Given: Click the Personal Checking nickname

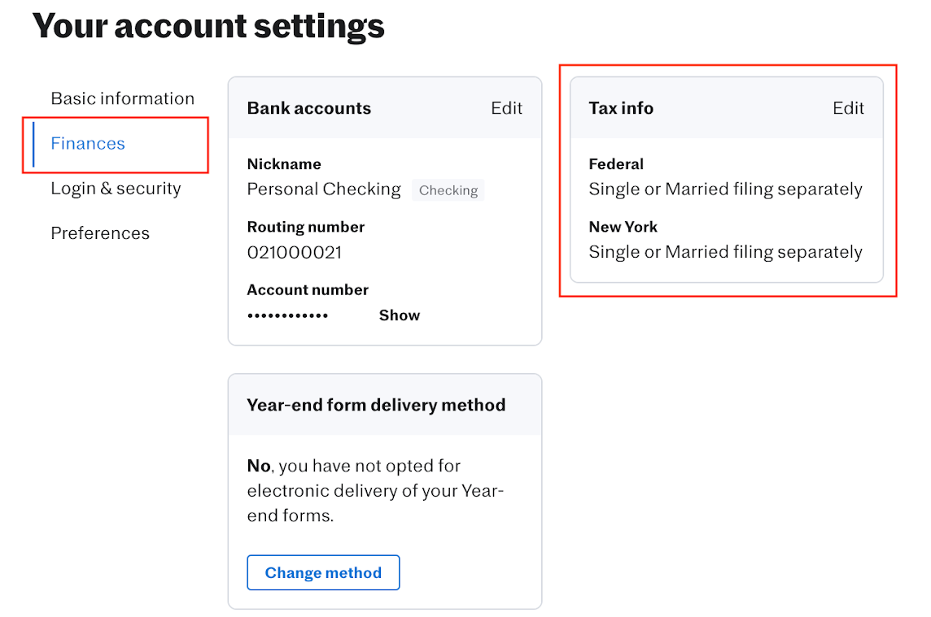Looking at the screenshot, I should [324, 189].
